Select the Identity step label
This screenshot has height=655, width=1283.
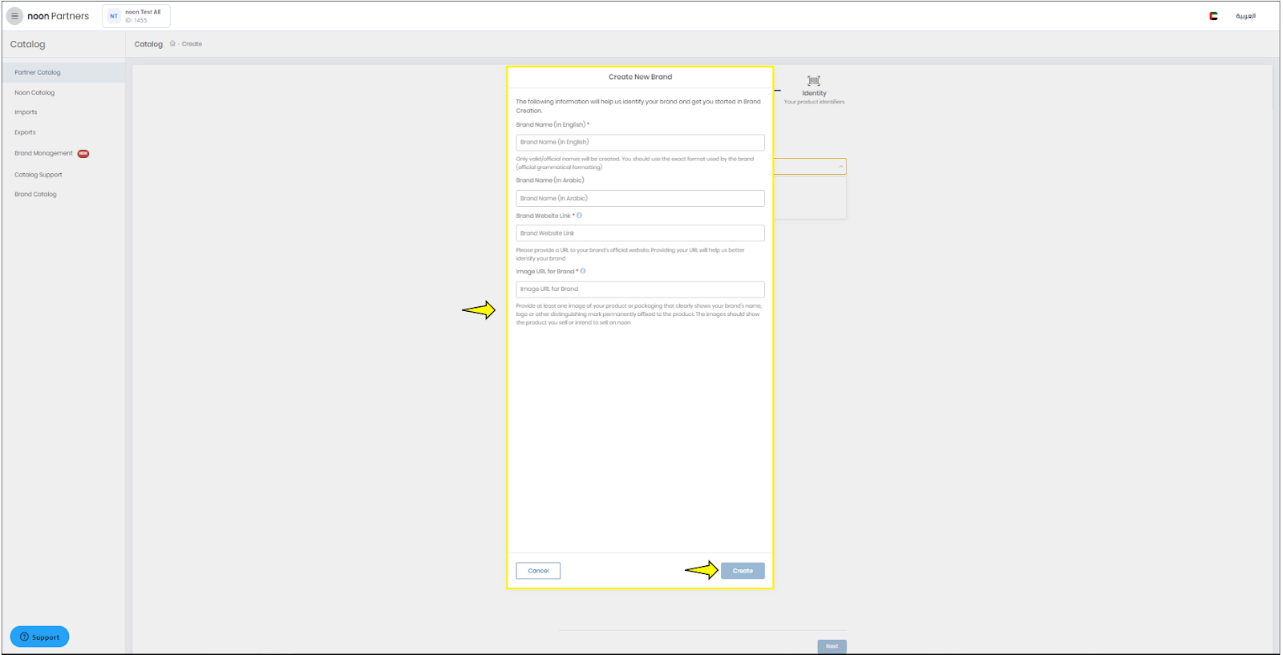click(x=814, y=93)
